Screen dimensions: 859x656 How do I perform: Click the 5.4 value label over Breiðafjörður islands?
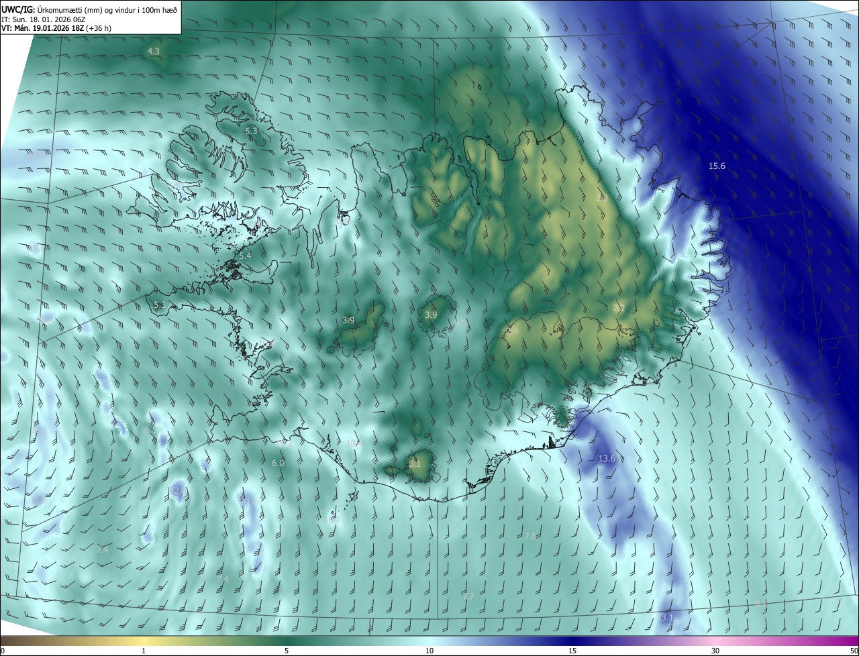245,256
